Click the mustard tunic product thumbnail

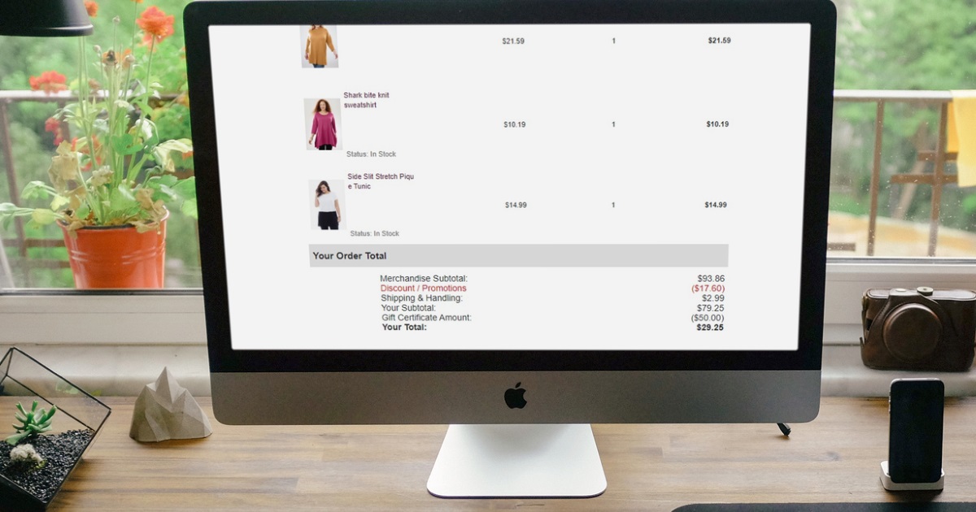click(x=319, y=46)
